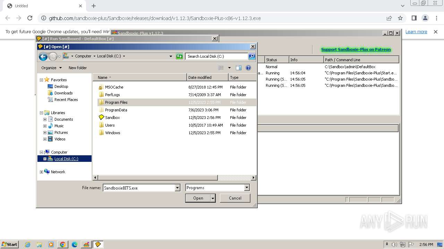Bookmark this page star icon
This screenshot has height=249, width=444.
tap(400, 18)
